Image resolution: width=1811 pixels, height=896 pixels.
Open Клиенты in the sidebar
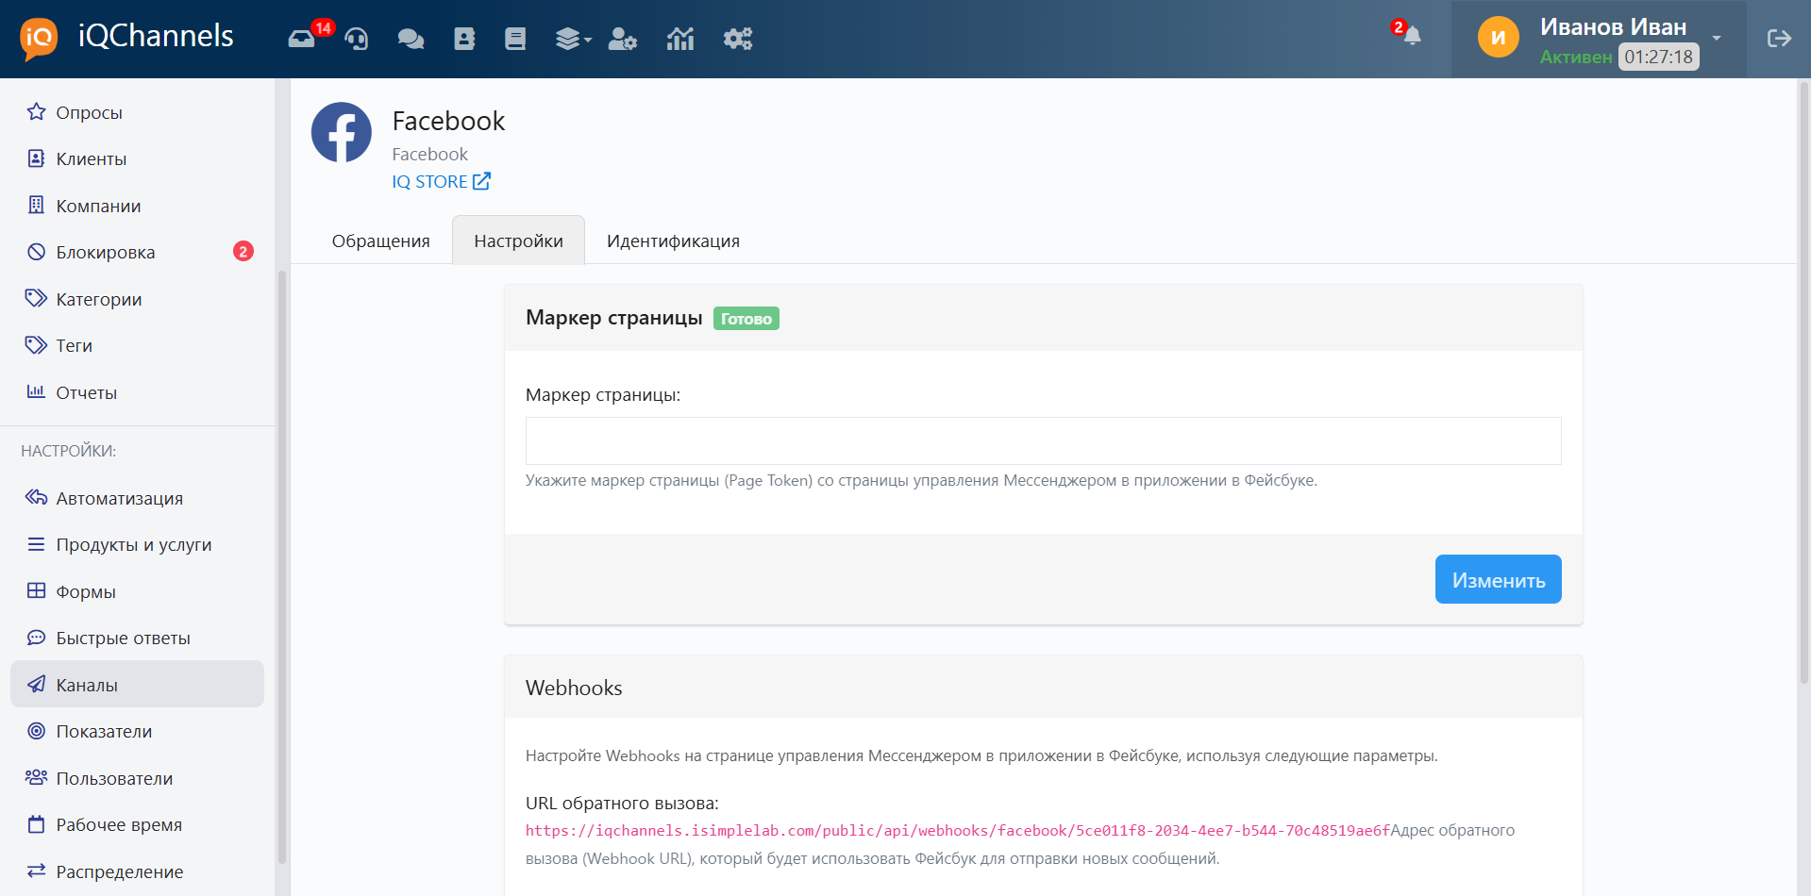tap(137, 158)
